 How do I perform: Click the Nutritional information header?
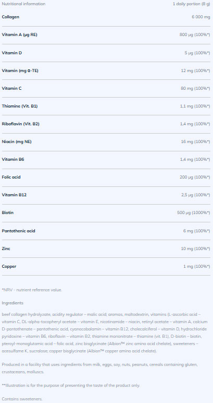[x=23, y=4]
